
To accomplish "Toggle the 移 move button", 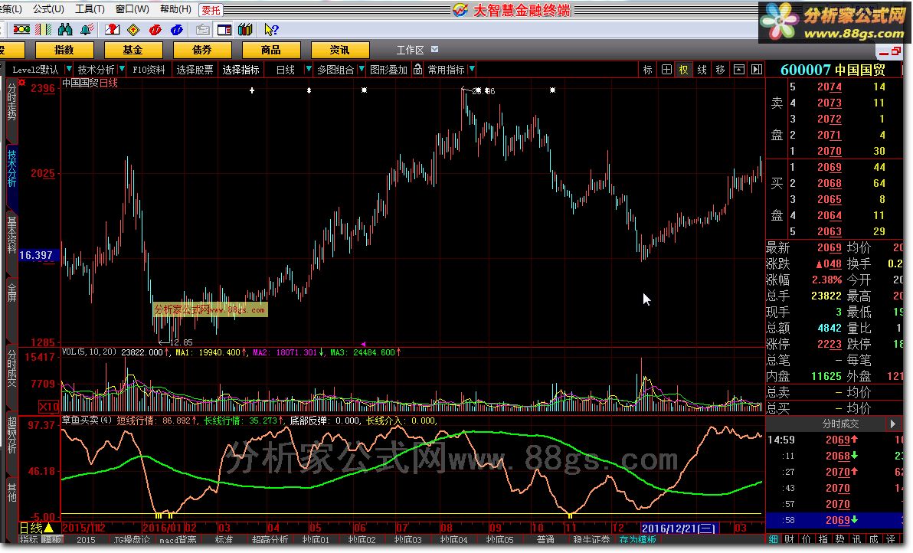I will pyautogui.click(x=720, y=70).
